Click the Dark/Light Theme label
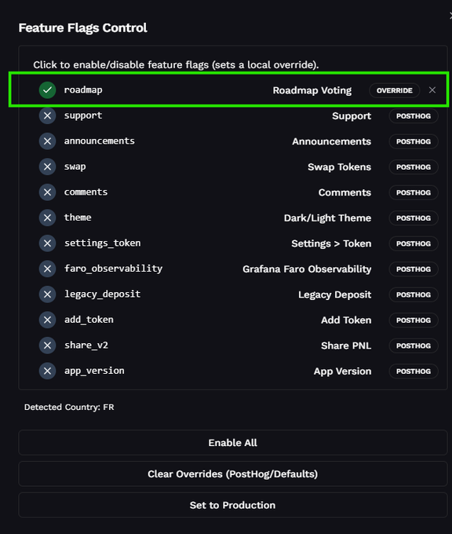The image size is (452, 534). click(327, 218)
